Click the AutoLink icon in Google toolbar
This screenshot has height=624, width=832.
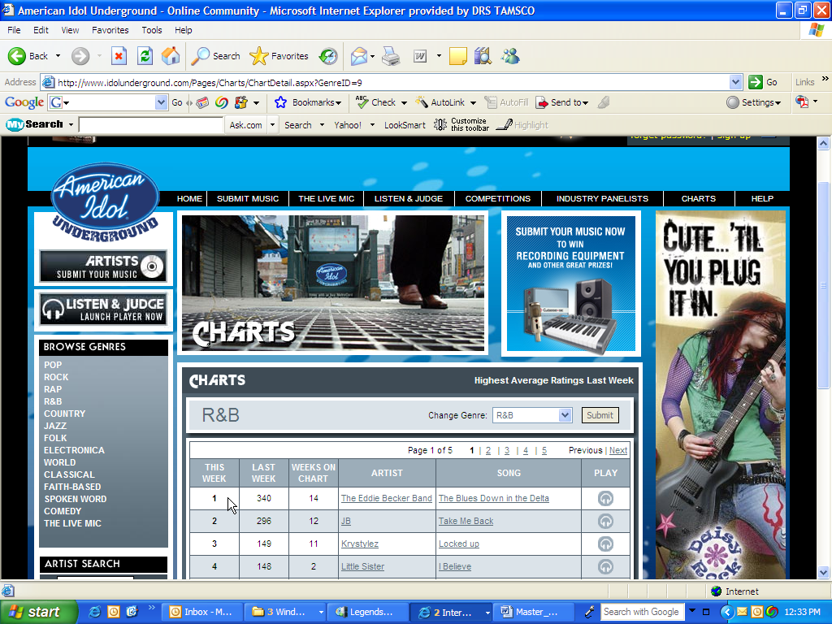(x=422, y=102)
